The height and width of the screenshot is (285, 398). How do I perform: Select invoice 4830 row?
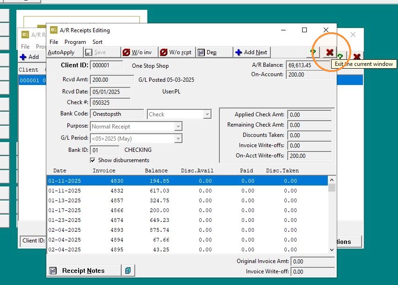coord(188,181)
